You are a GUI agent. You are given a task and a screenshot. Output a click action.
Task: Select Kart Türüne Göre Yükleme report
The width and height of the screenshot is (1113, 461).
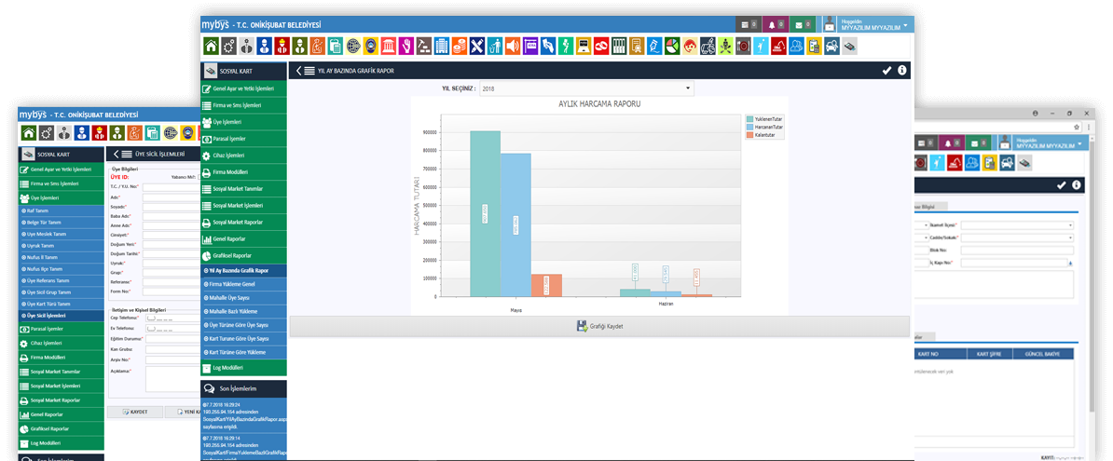pyautogui.click(x=244, y=352)
